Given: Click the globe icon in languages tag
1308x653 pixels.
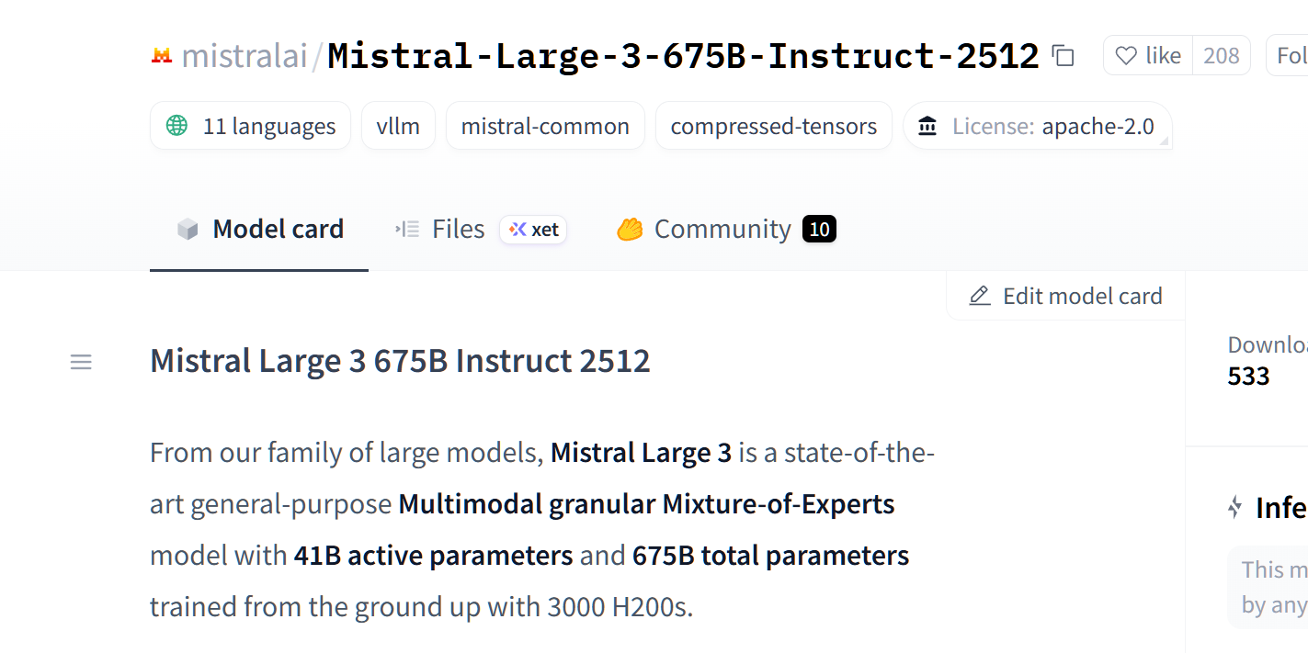Looking at the screenshot, I should (x=176, y=126).
